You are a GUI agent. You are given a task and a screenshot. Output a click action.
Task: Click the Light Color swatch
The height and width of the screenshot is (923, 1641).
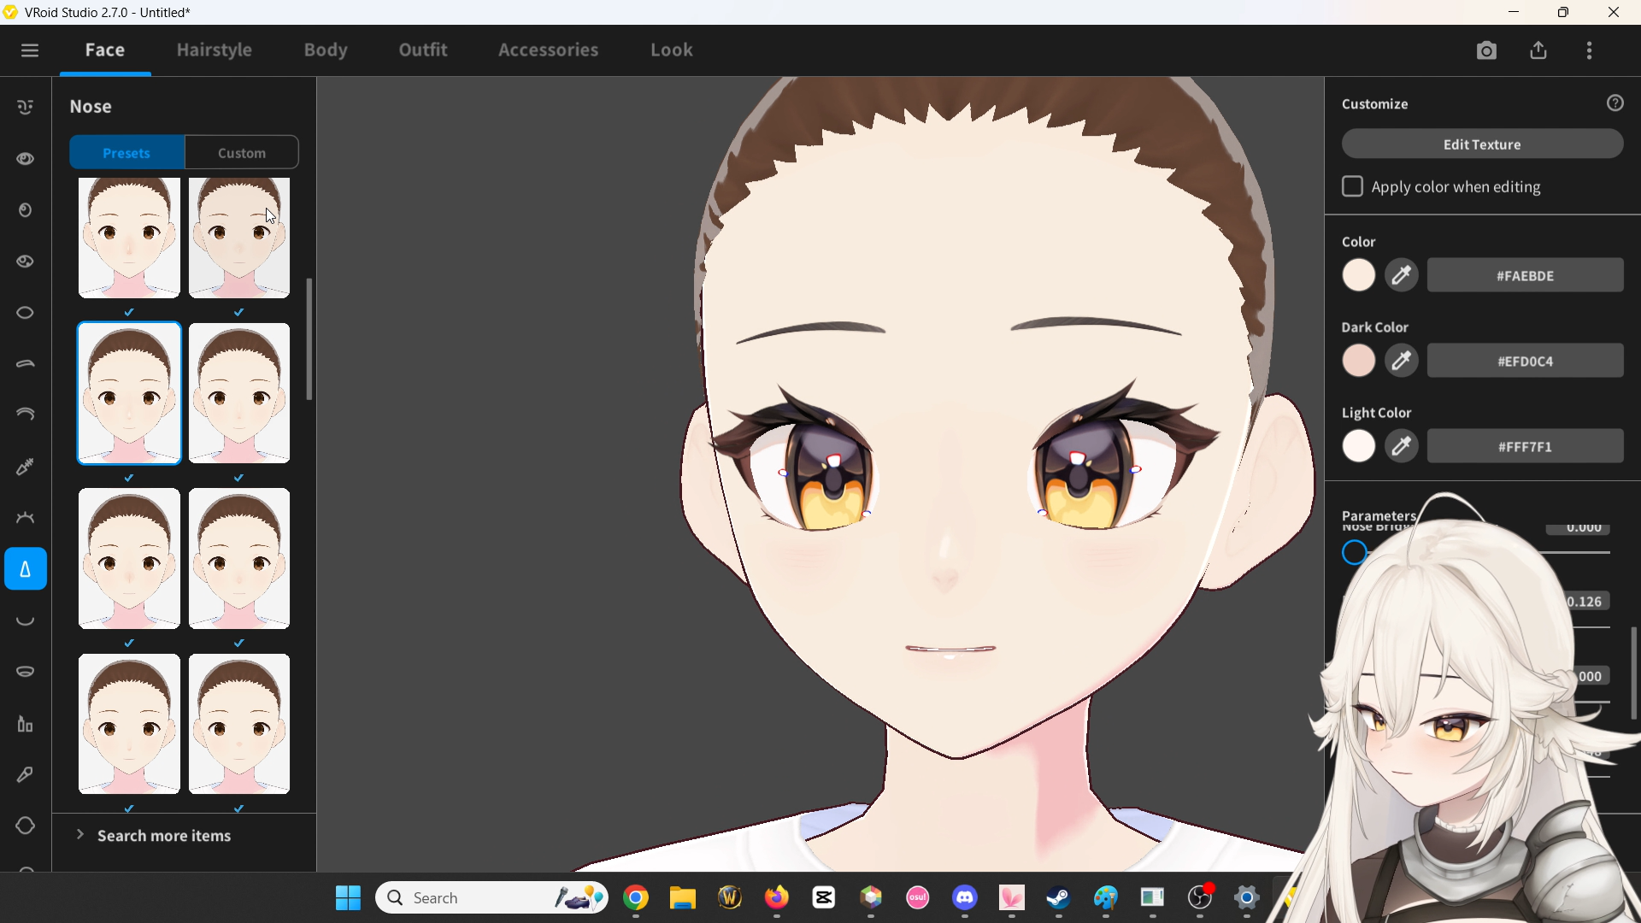(x=1358, y=446)
